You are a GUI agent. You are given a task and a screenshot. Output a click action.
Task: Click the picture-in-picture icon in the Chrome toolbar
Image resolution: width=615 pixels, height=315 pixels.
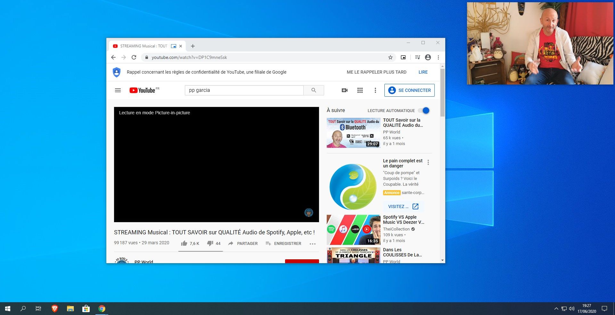tap(403, 57)
